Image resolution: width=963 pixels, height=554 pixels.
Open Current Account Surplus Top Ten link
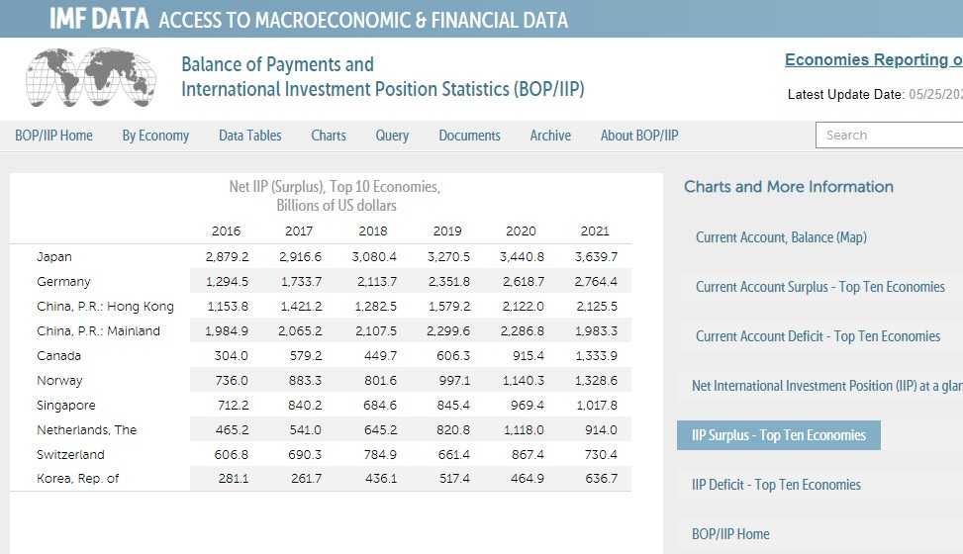(819, 287)
